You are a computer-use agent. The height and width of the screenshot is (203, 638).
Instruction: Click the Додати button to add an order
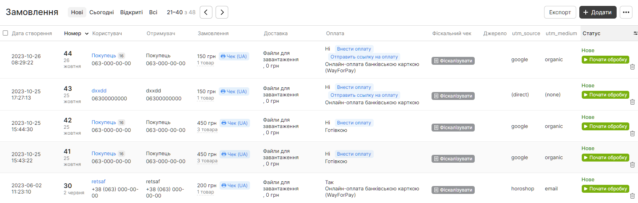[598, 12]
